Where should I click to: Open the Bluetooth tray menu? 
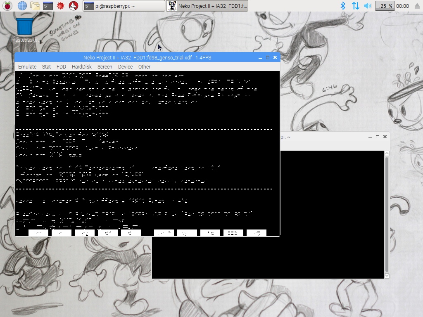click(343, 6)
